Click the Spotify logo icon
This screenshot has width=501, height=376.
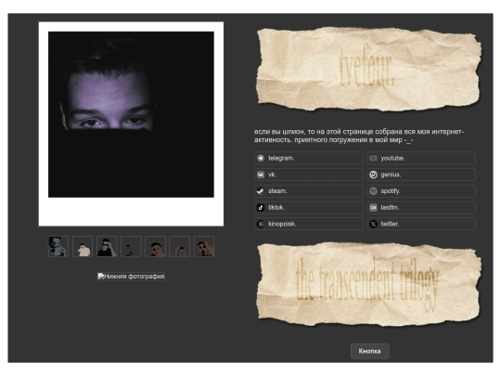coord(373,191)
